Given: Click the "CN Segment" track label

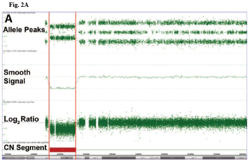Looking at the screenshot, I should 25,148.
